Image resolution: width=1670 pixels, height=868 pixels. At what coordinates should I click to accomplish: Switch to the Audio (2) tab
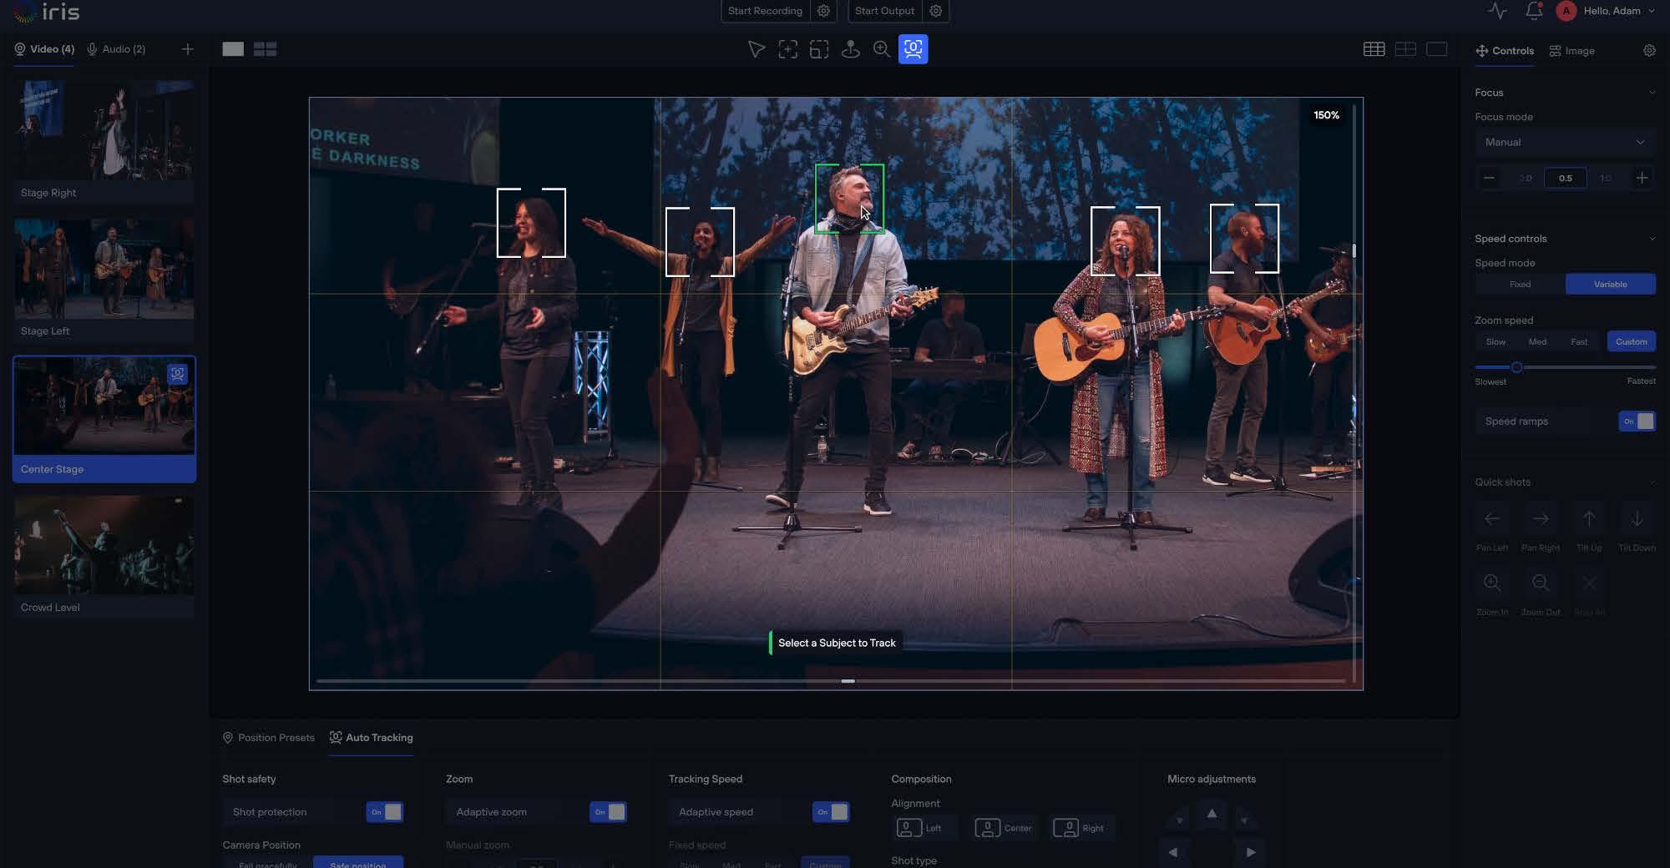tap(116, 49)
